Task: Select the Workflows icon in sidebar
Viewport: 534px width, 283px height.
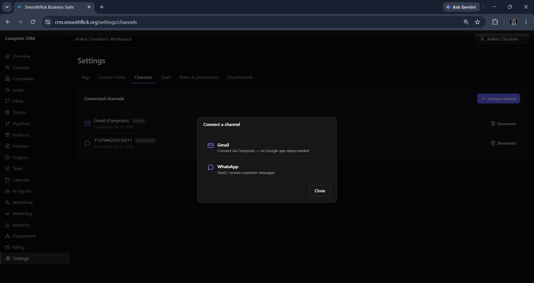Action: 8,202
